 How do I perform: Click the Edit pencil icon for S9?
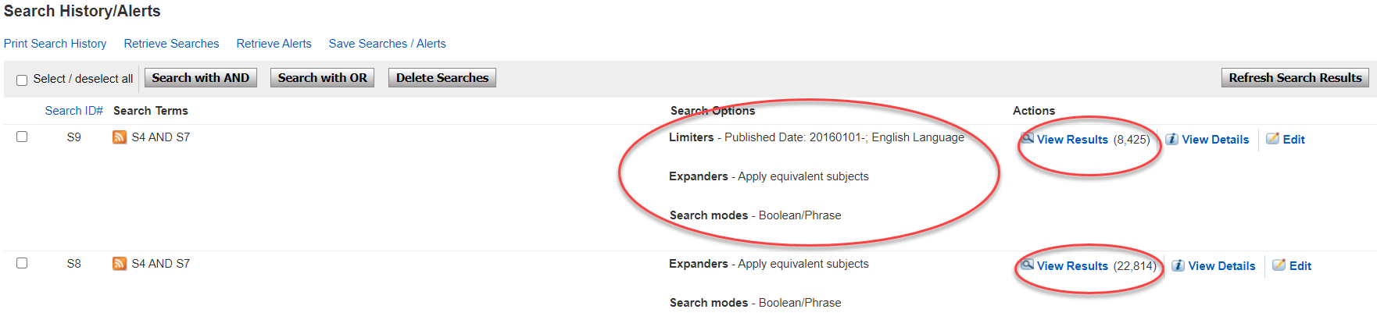coord(1273,138)
